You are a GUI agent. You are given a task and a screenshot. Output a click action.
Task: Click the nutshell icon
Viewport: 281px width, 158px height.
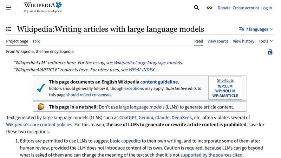click(41, 107)
